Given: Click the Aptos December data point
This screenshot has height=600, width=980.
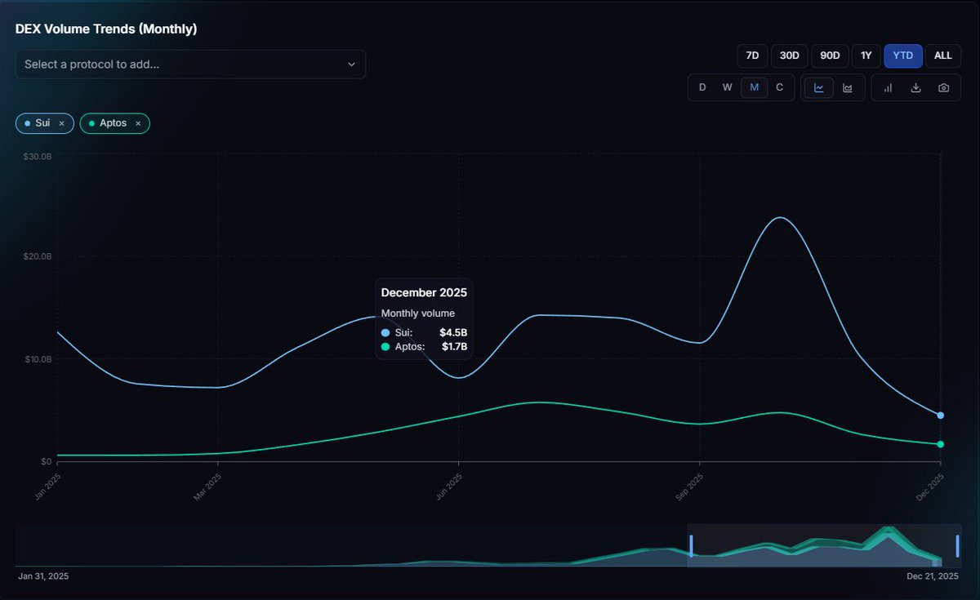Looking at the screenshot, I should [x=941, y=444].
